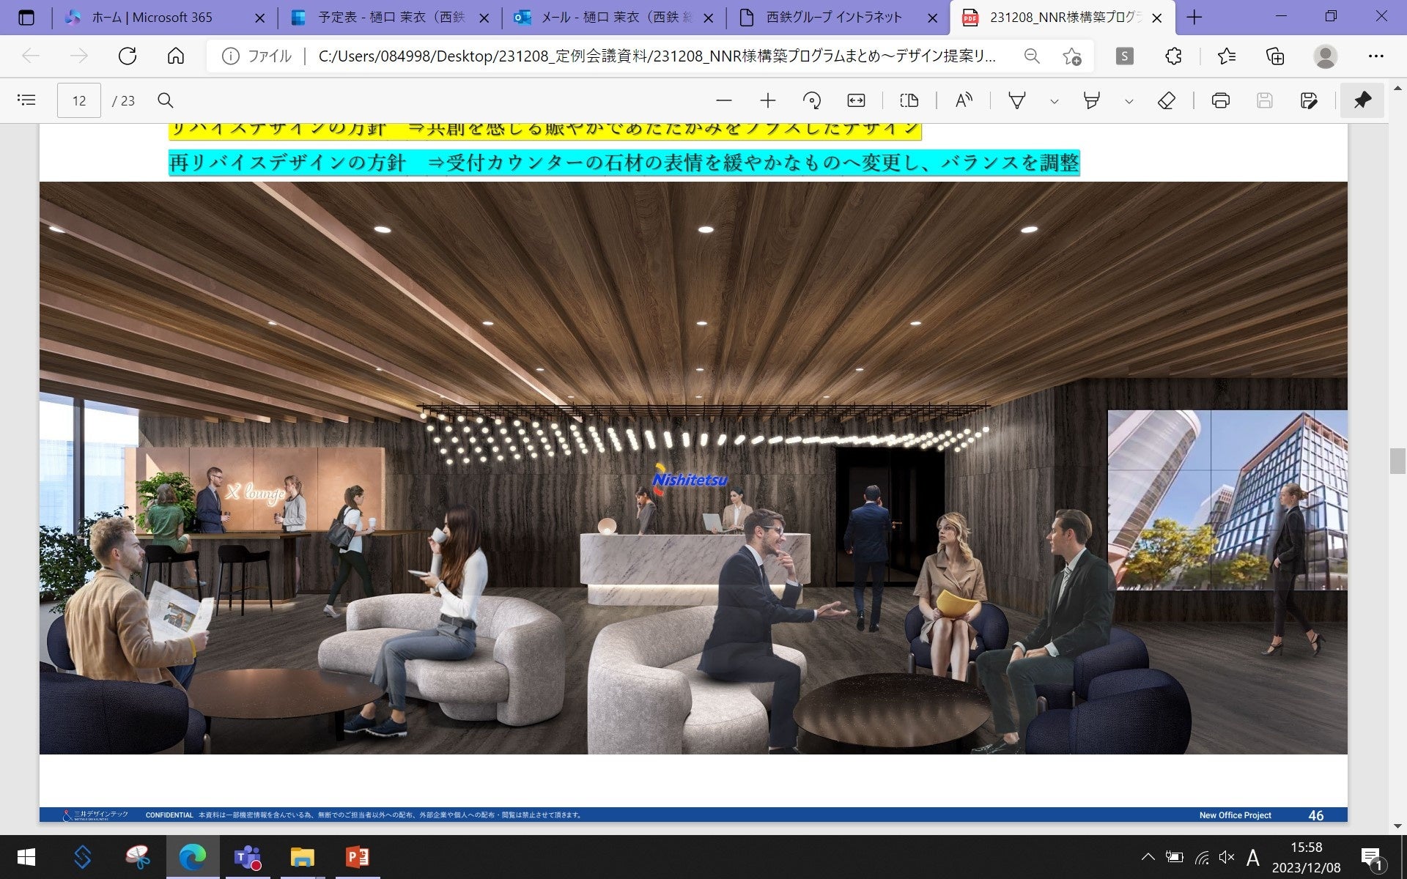Print the PDF document
1407x879 pixels.
tap(1221, 100)
